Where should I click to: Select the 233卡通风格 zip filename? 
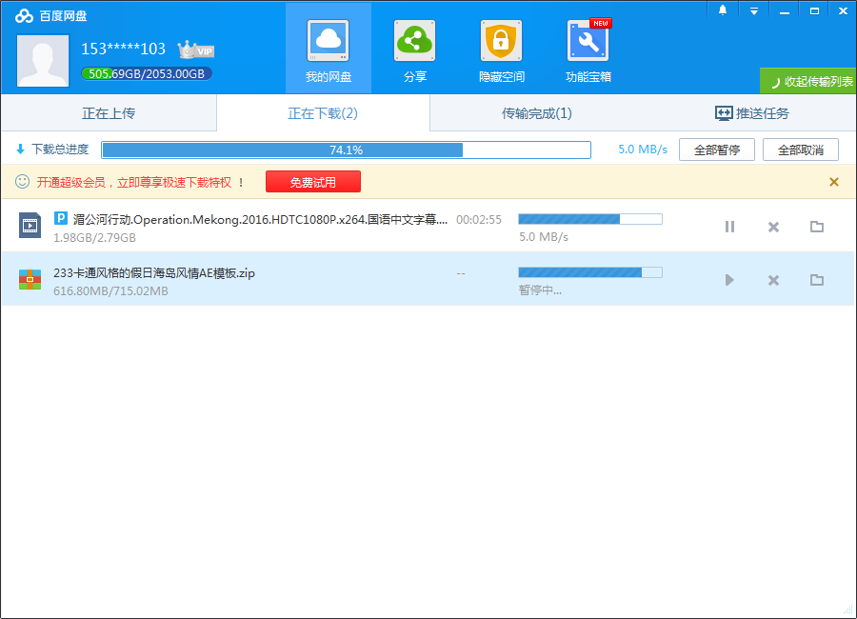154,273
